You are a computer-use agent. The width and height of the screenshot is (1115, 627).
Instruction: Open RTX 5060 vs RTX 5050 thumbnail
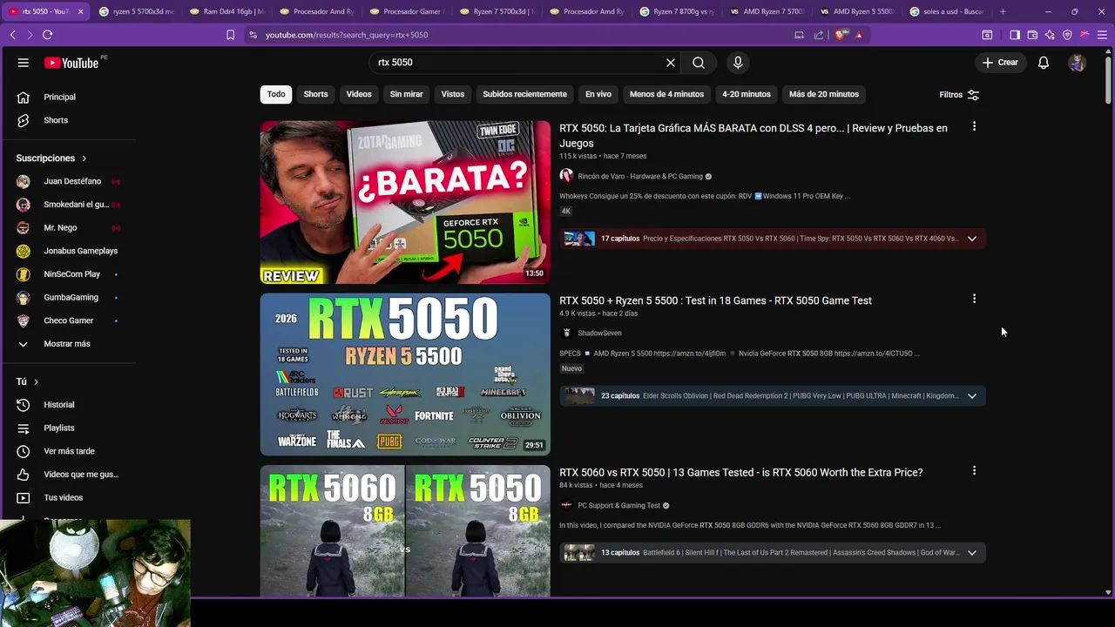[405, 531]
